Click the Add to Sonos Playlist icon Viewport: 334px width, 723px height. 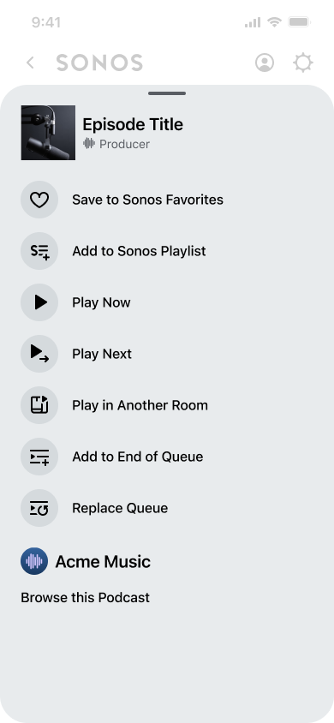pyautogui.click(x=39, y=251)
